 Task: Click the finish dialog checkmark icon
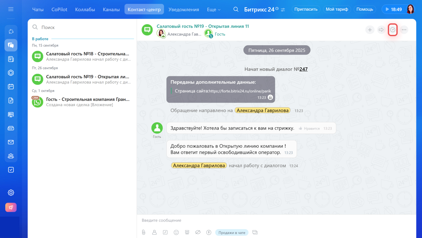click(x=393, y=30)
